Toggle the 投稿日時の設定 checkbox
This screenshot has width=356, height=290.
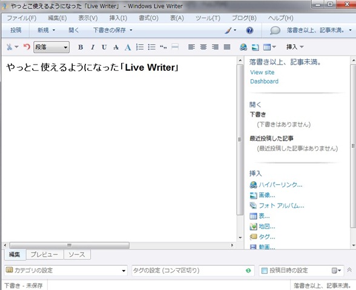264,271
